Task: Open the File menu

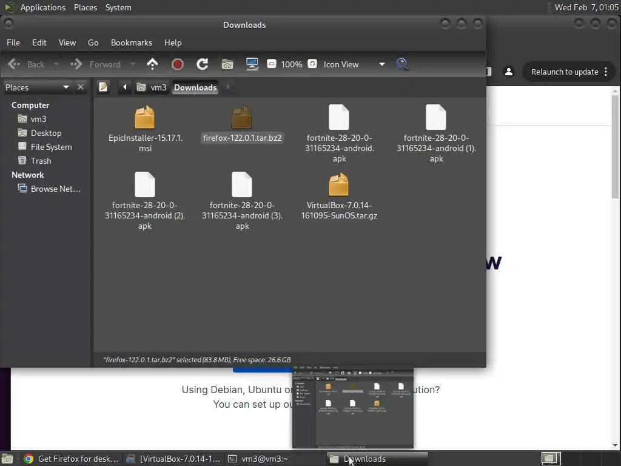Action: tap(13, 43)
